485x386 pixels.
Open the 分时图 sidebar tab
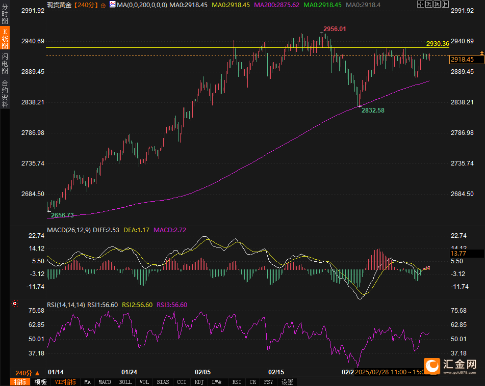pos(5,14)
